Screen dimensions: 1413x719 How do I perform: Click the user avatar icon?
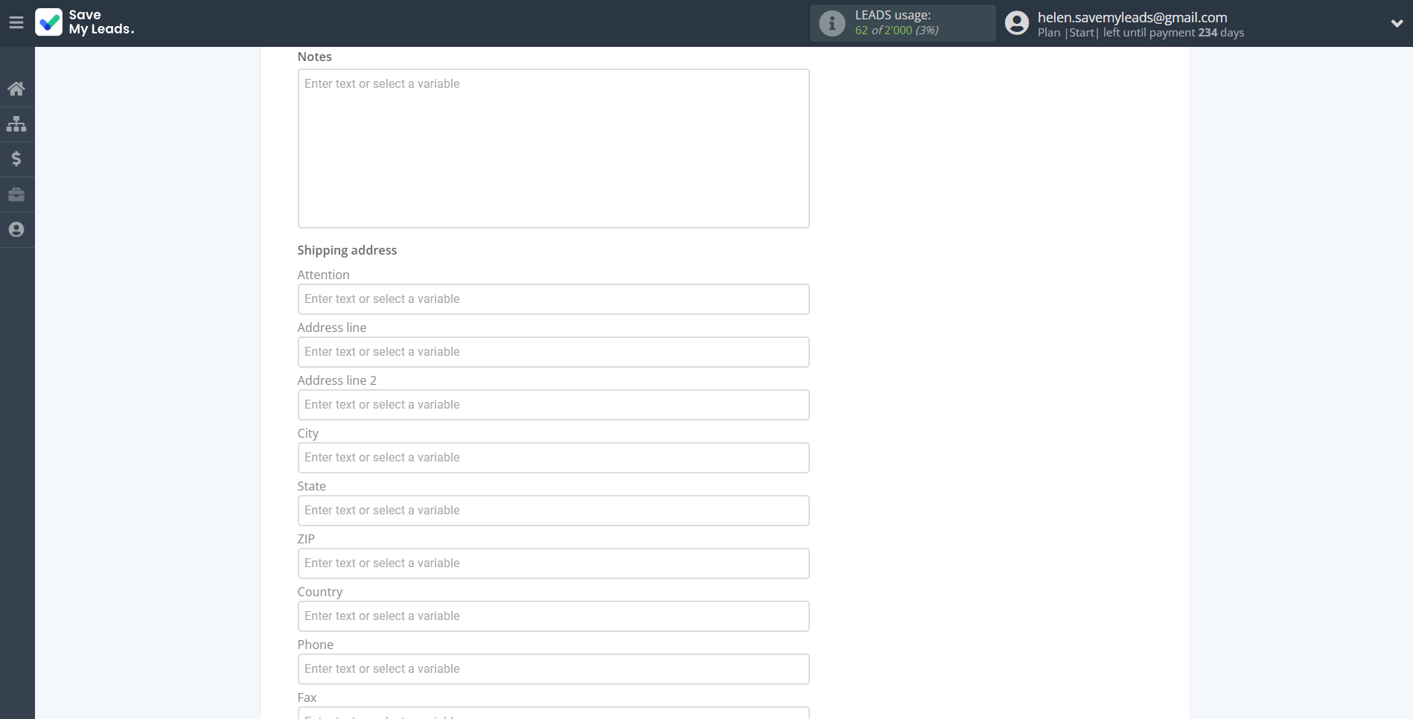[x=1017, y=23]
